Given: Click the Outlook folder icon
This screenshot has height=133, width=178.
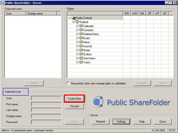Looking at the screenshot, I should (77, 22).
